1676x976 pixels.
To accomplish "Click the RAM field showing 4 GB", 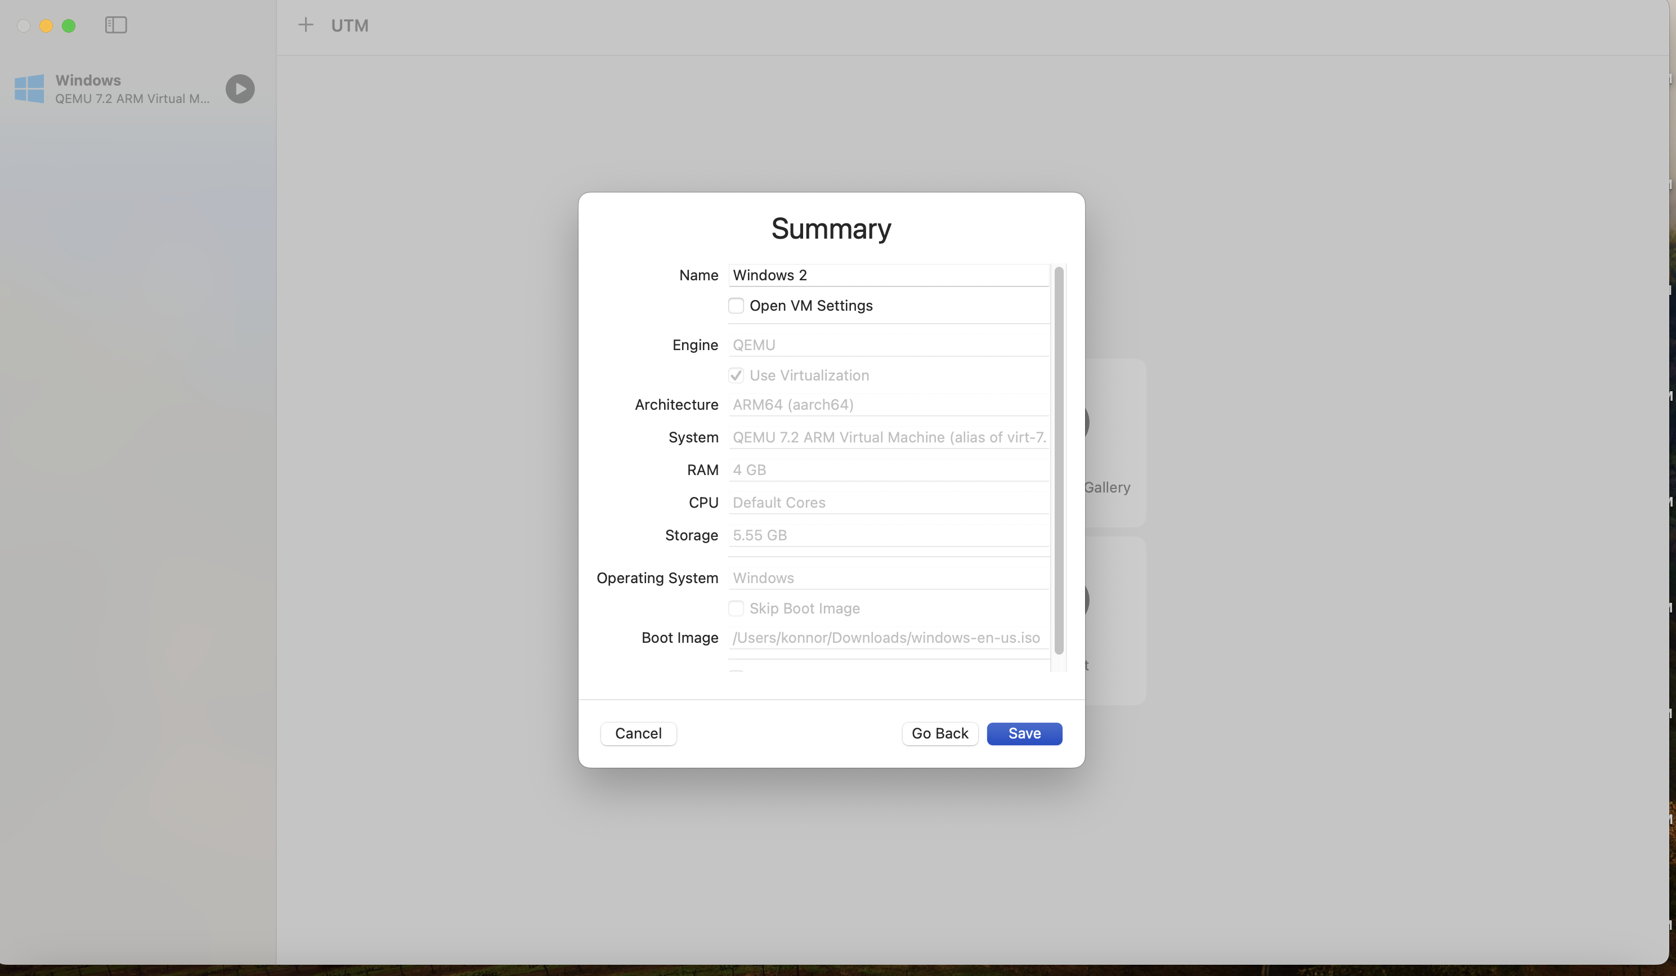I will [889, 469].
